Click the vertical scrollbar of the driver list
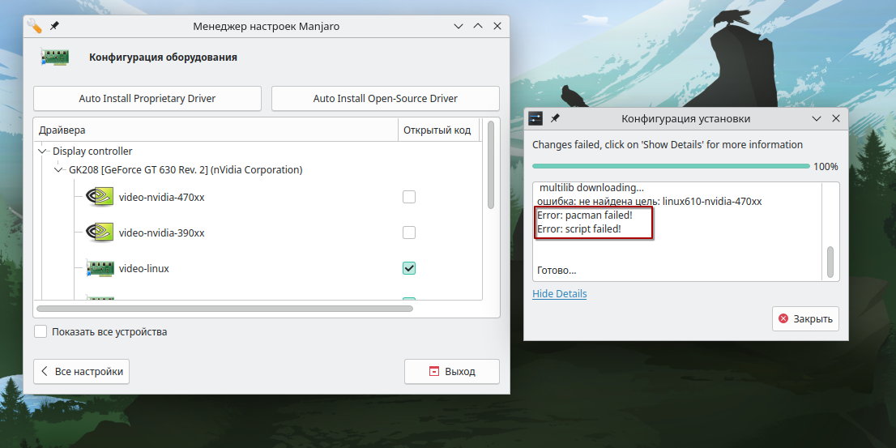 click(x=491, y=165)
